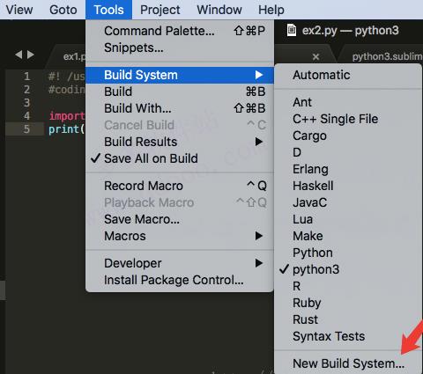Click the tab back arrow
The height and width of the screenshot is (374, 423).
tap(19, 55)
